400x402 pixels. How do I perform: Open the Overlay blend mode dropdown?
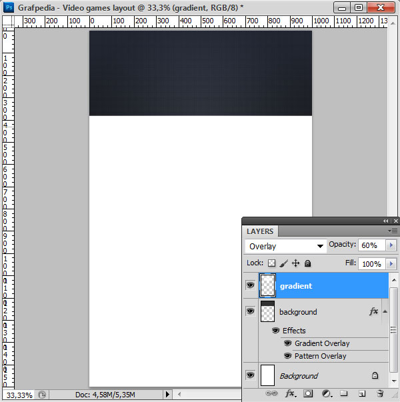pos(285,246)
